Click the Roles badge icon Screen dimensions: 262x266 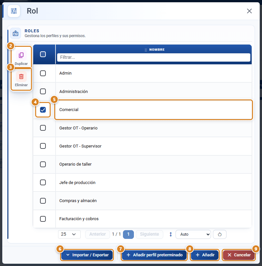tap(15, 33)
